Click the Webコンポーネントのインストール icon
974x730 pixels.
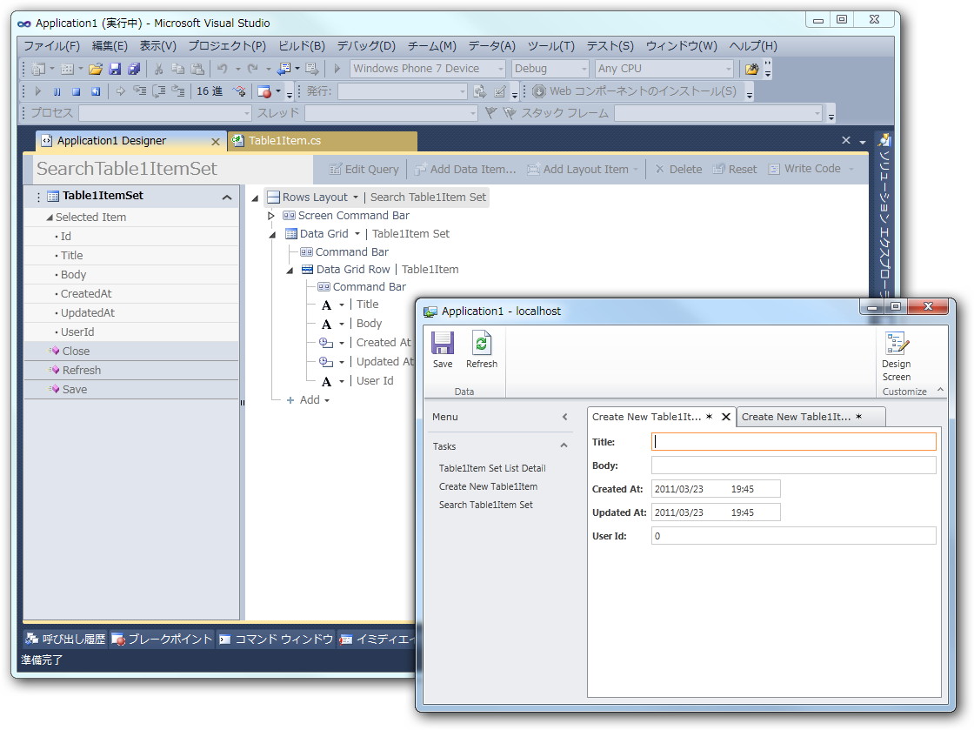[540, 90]
